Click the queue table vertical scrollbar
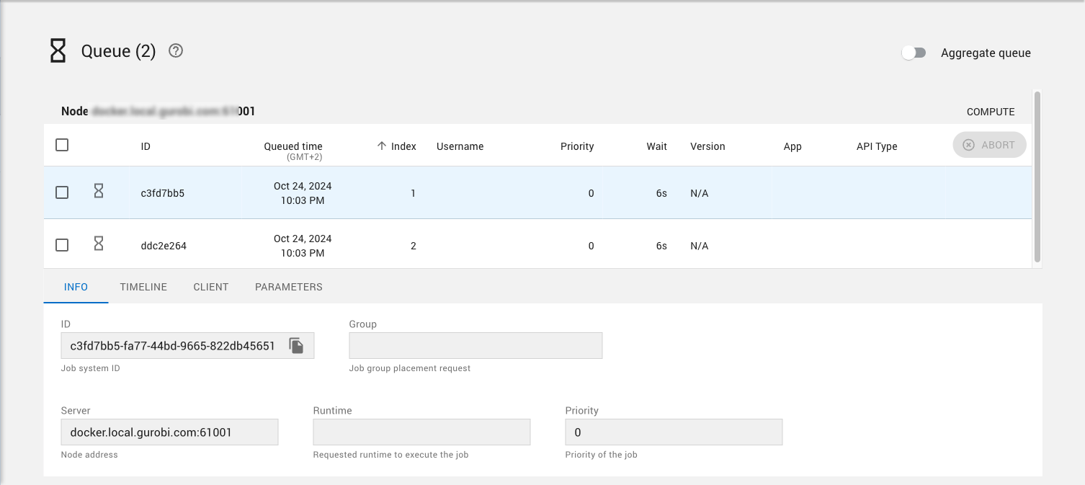 [1037, 177]
